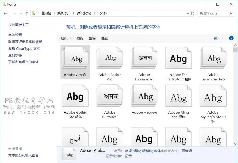Screen dimensions: 238x163
Task: Click 预览 in the toolbar
Action: coord(80,38)
